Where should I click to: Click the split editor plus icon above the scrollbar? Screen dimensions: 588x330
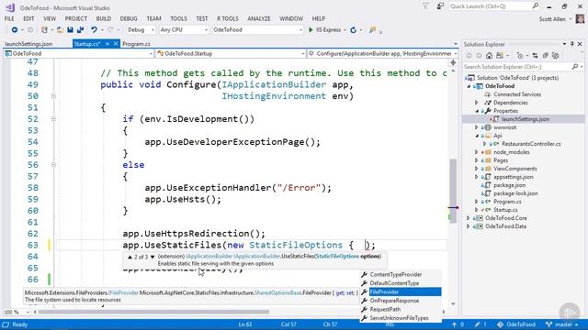[x=453, y=62]
